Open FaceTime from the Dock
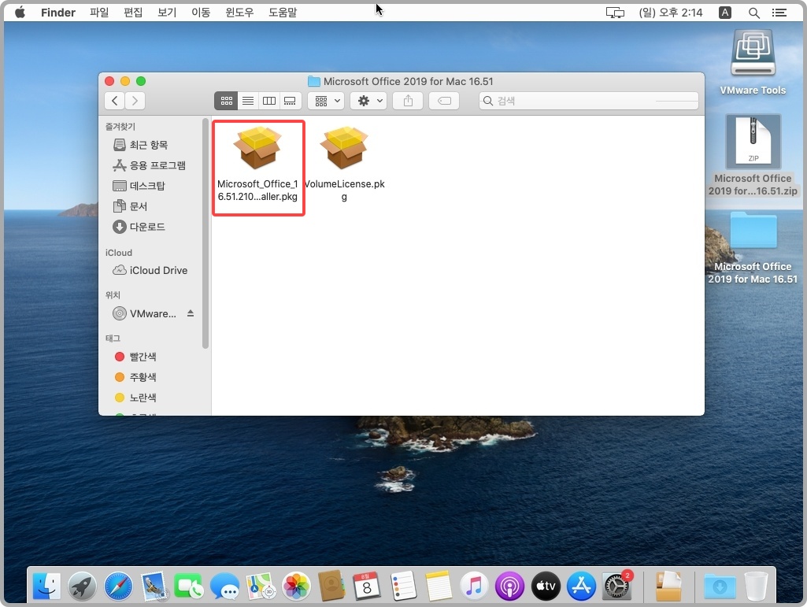 pyautogui.click(x=189, y=586)
